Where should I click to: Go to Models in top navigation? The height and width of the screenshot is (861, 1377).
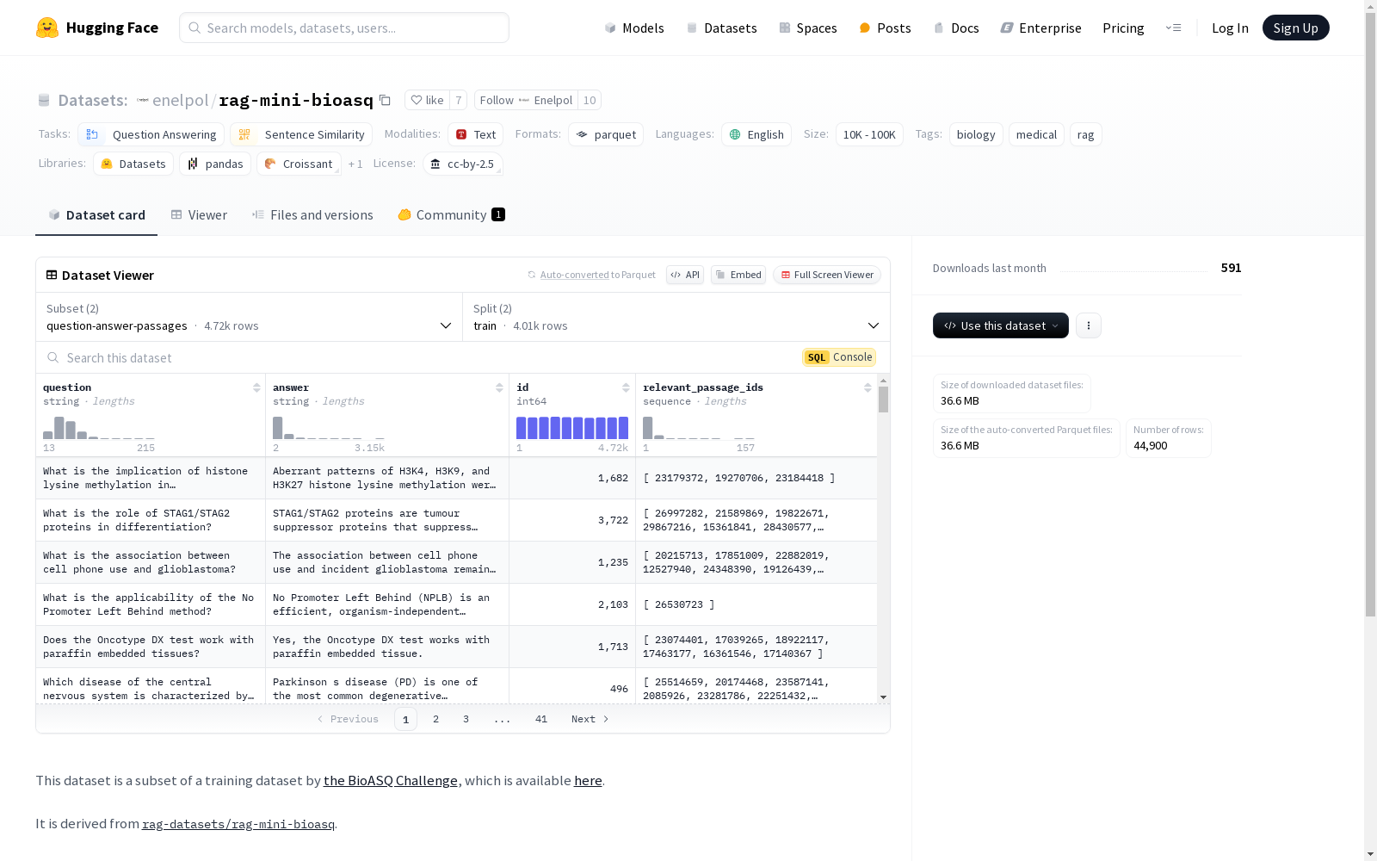coord(634,28)
